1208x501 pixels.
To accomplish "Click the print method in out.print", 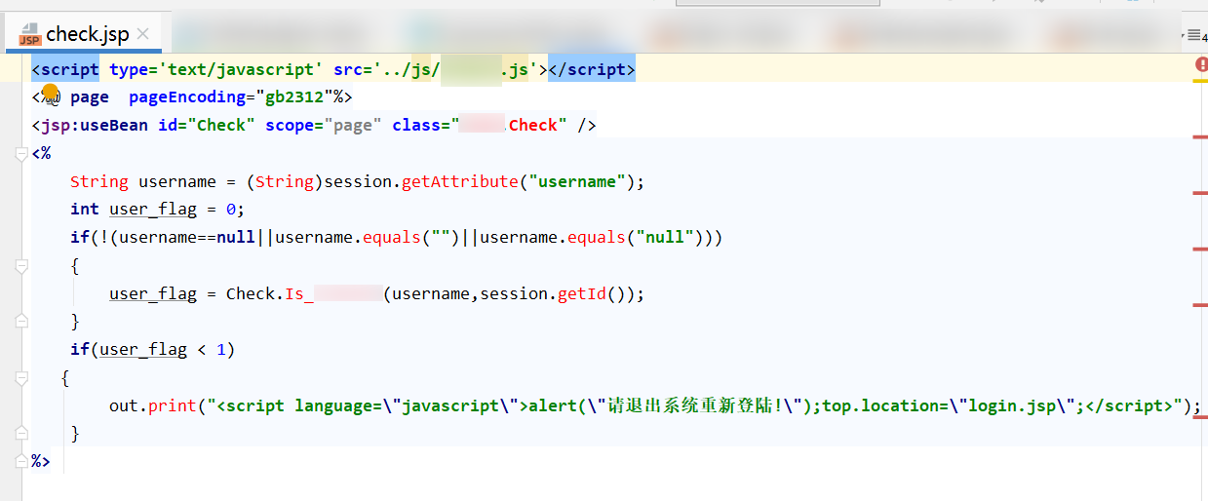I will click(x=173, y=405).
